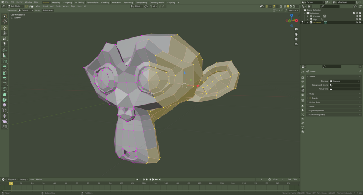
Task: Select the Shear tool
Action: [4, 121]
